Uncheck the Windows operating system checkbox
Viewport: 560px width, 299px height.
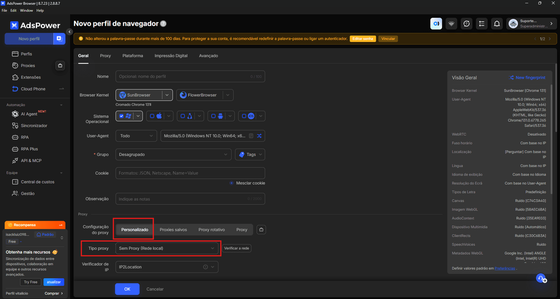click(x=122, y=116)
